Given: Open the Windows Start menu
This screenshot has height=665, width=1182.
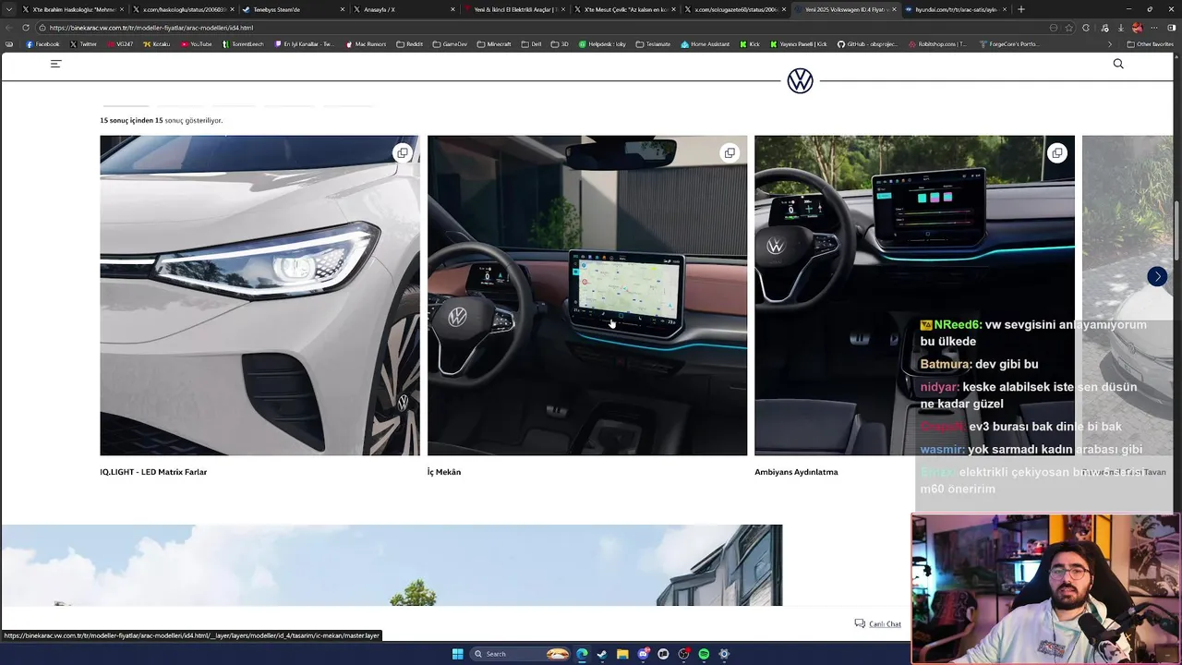Looking at the screenshot, I should point(457,654).
